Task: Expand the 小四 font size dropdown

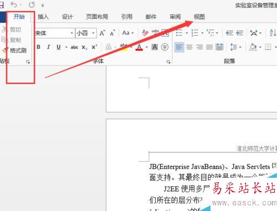Action: [94, 33]
